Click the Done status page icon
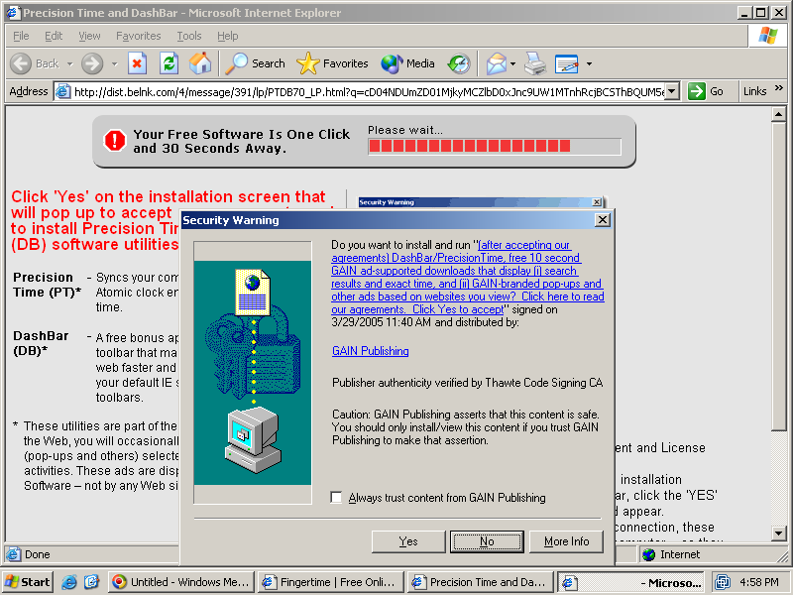 14,554
